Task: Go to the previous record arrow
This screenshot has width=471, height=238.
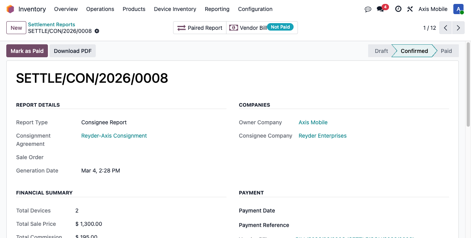Action: point(445,28)
